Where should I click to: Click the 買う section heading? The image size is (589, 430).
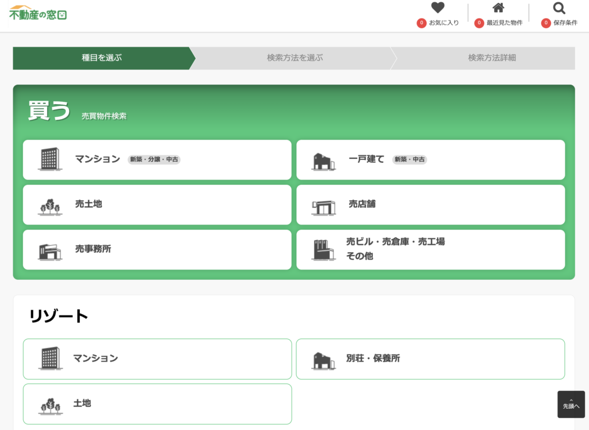tap(49, 111)
